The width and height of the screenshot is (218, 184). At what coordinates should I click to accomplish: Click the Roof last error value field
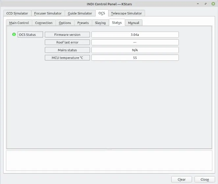(135, 42)
